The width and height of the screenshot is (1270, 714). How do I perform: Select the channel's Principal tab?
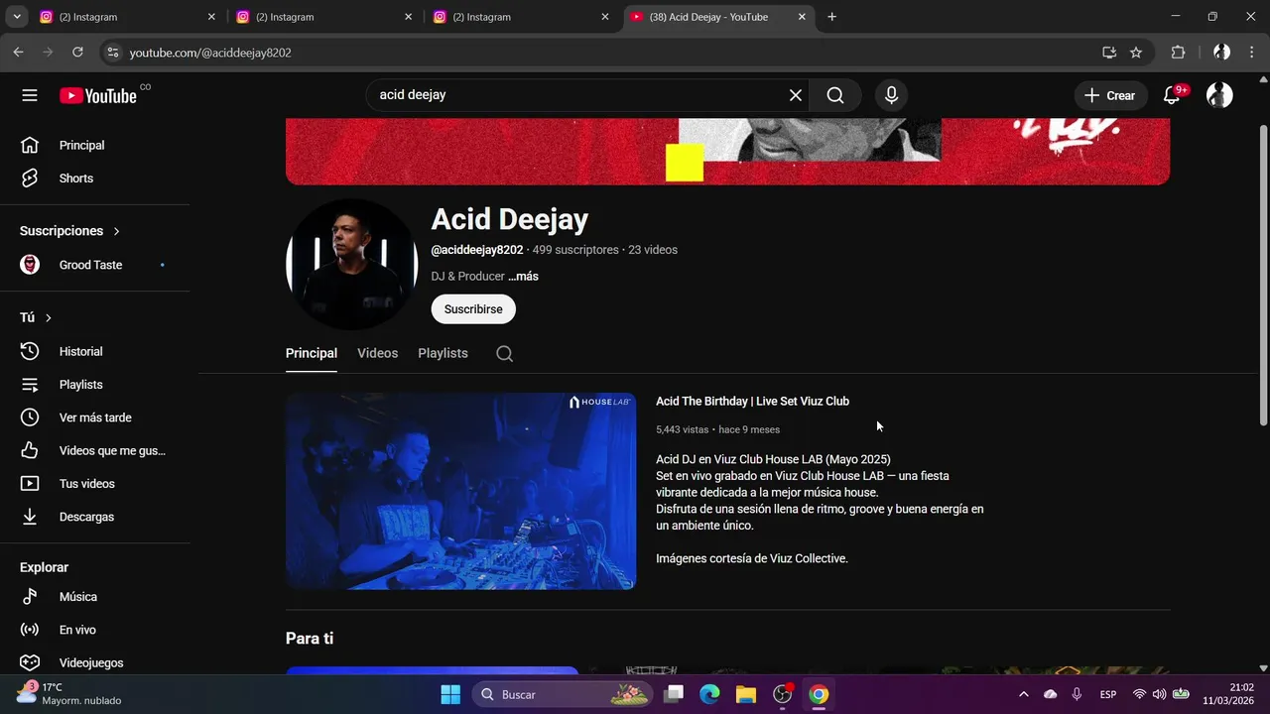pyautogui.click(x=312, y=353)
